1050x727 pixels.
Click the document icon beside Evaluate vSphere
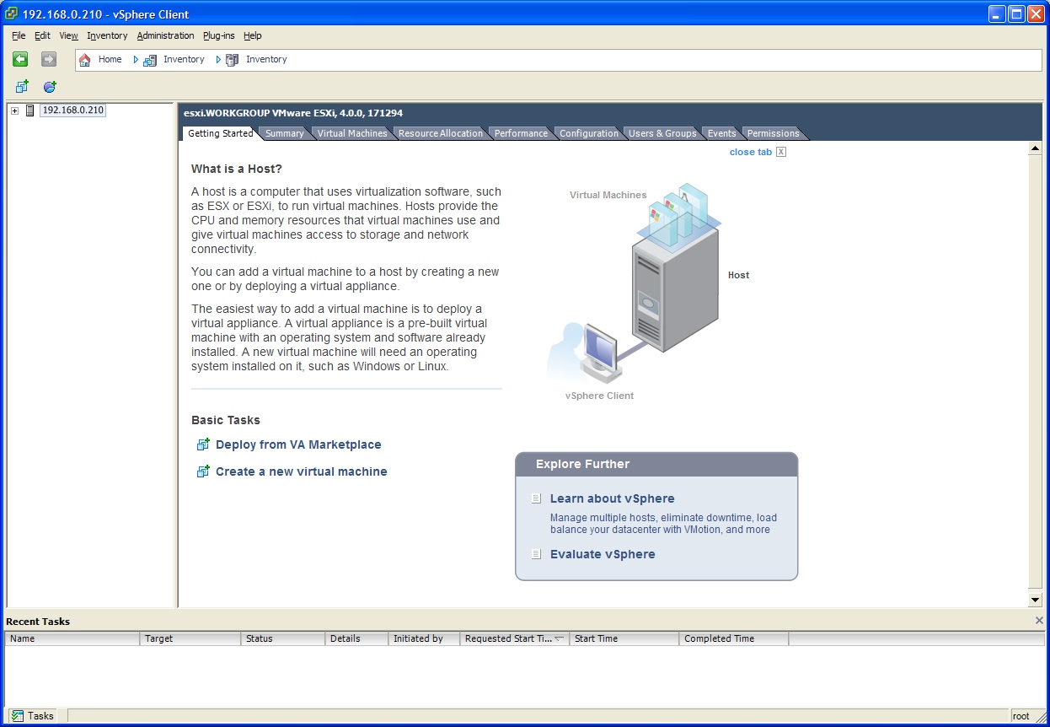[537, 554]
